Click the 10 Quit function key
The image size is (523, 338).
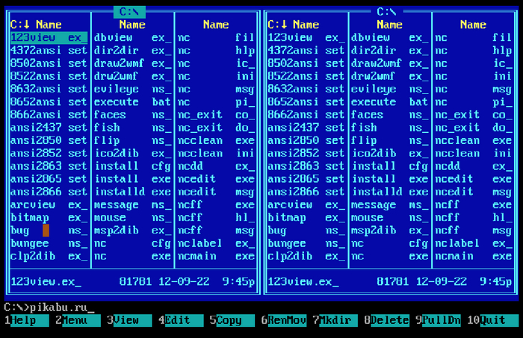tap(492, 320)
